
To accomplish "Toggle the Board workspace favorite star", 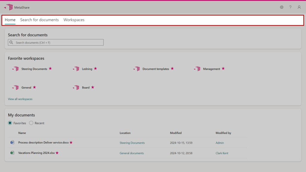I will 93,87.
